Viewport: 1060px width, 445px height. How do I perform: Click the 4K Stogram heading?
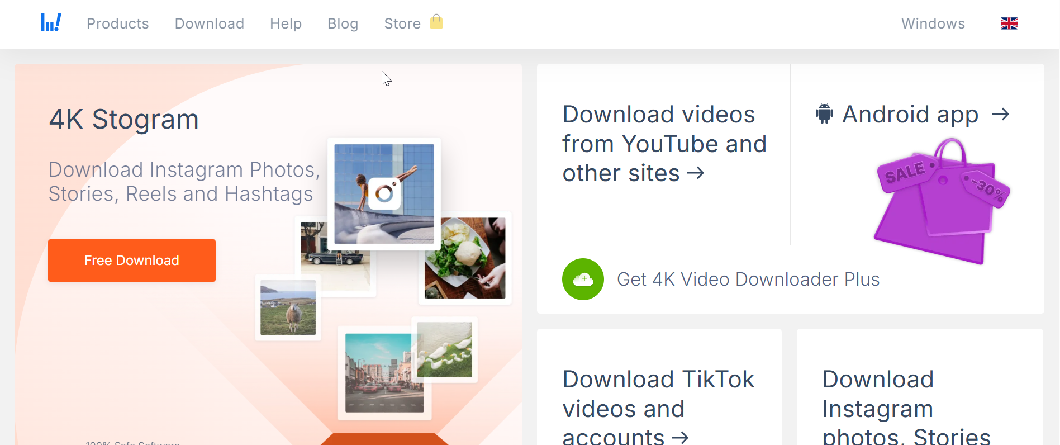click(124, 119)
